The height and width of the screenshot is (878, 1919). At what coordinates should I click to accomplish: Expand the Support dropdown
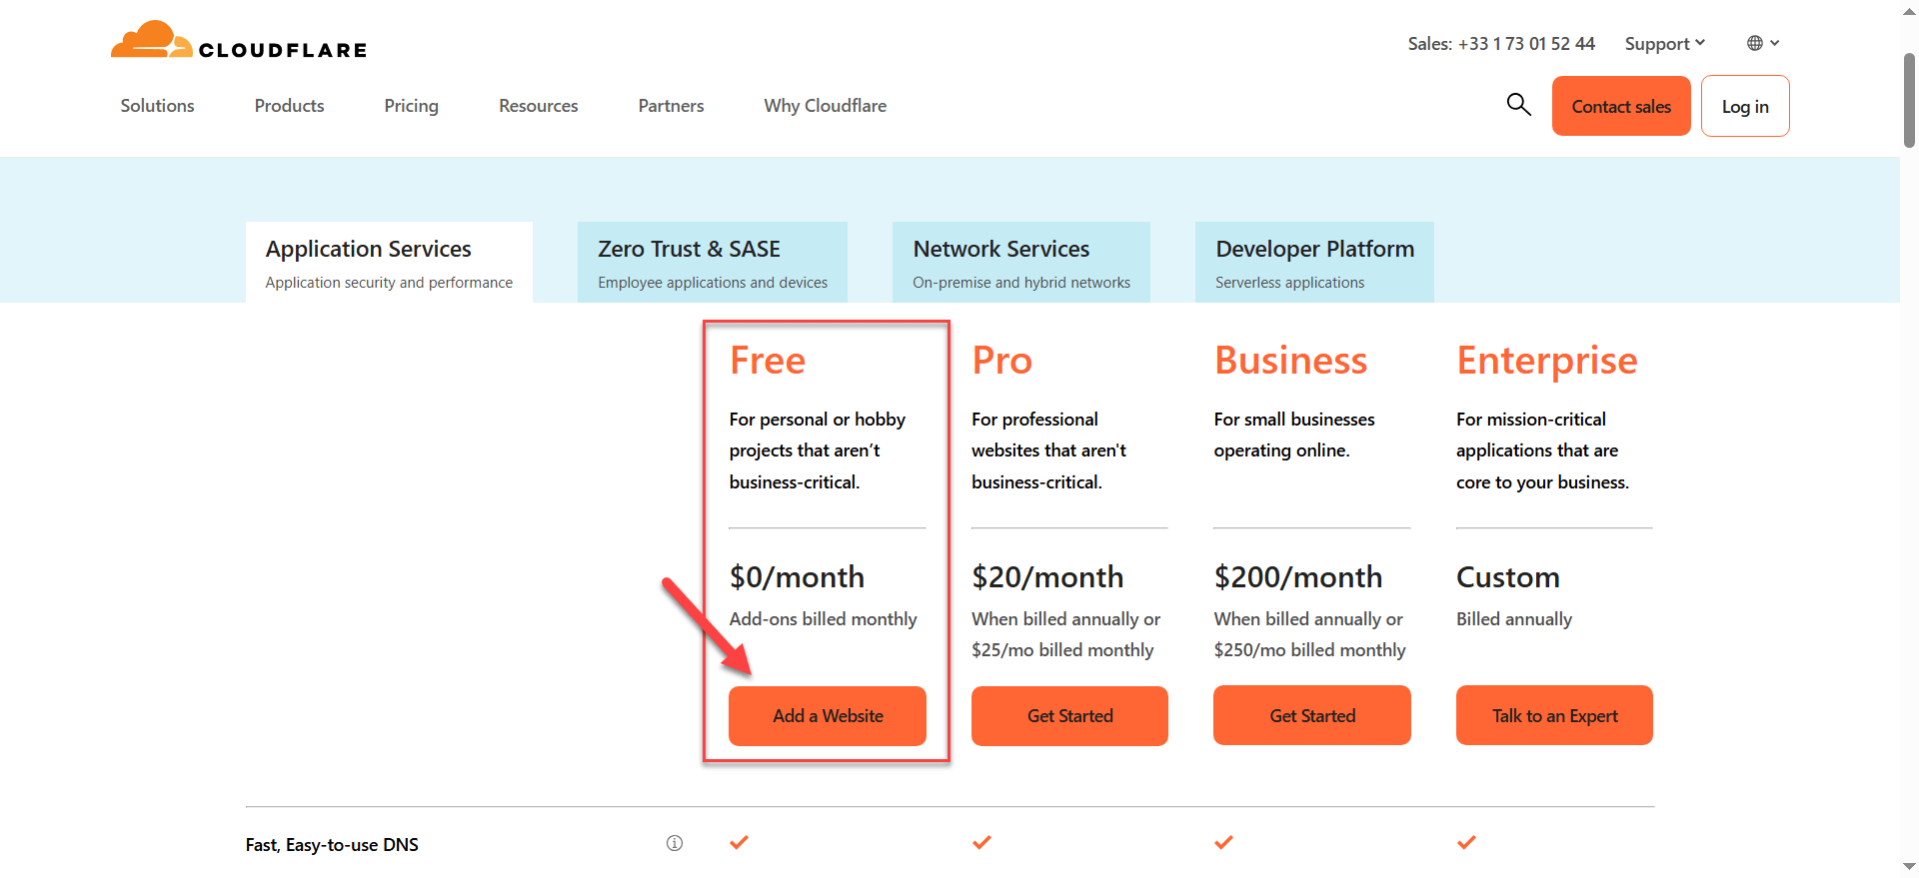(x=1664, y=44)
